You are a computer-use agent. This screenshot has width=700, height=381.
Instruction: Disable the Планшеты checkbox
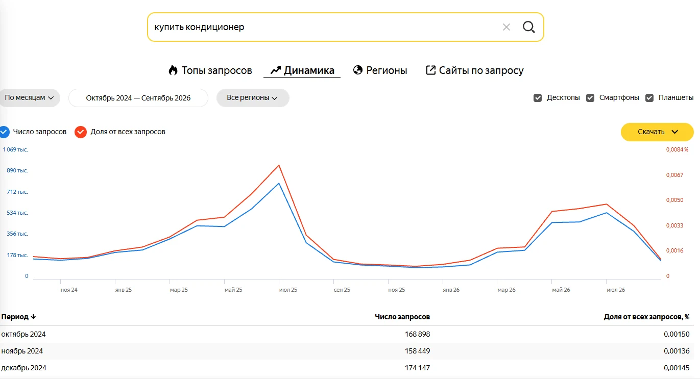coord(649,98)
